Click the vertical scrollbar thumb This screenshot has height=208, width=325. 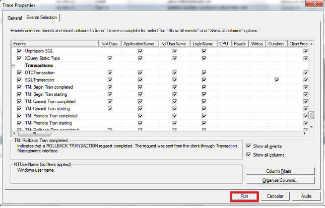coord(311,115)
